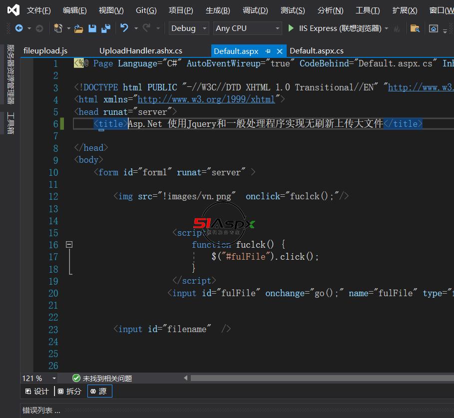Open the 错误列表 panel tab

coord(41,411)
